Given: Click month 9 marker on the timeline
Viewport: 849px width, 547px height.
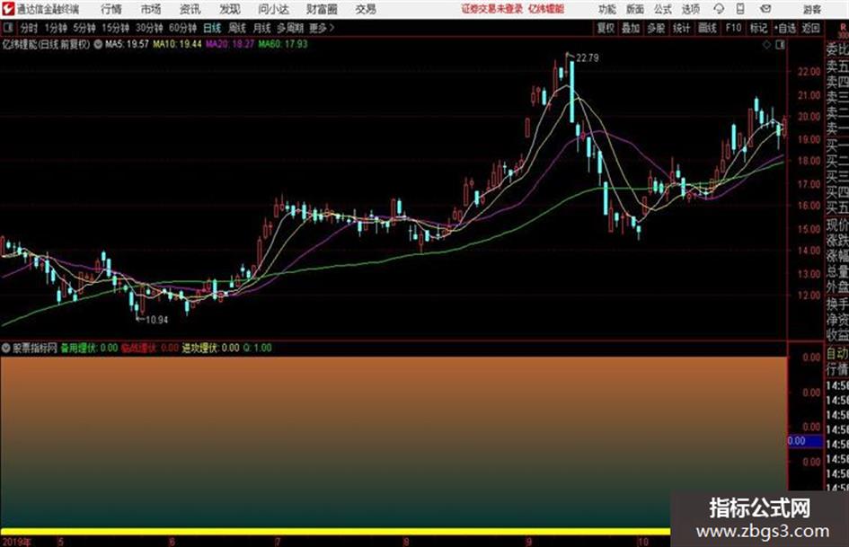Looking at the screenshot, I should 528,542.
